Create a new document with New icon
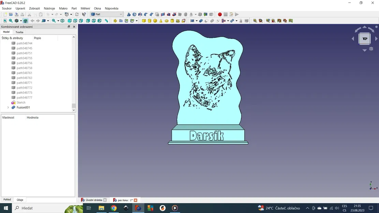The image size is (379, 213). (5, 15)
